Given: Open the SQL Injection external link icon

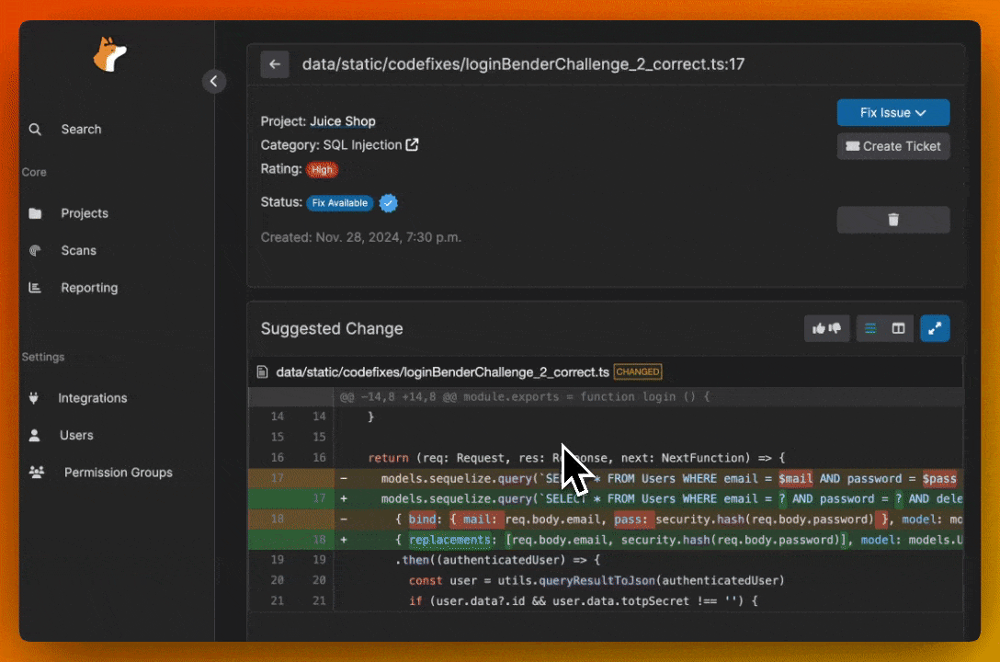Looking at the screenshot, I should point(413,144).
